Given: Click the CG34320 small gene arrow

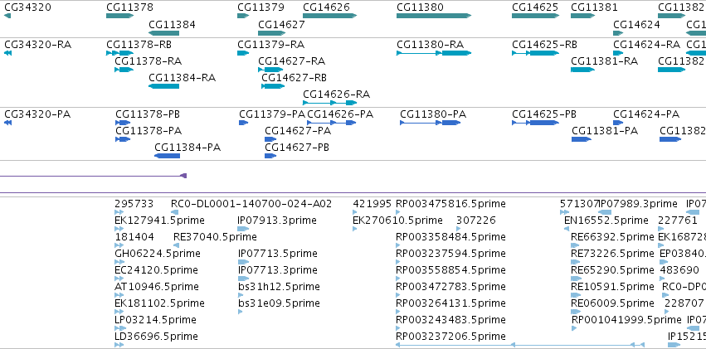Looking at the screenshot, I should 7,16.
